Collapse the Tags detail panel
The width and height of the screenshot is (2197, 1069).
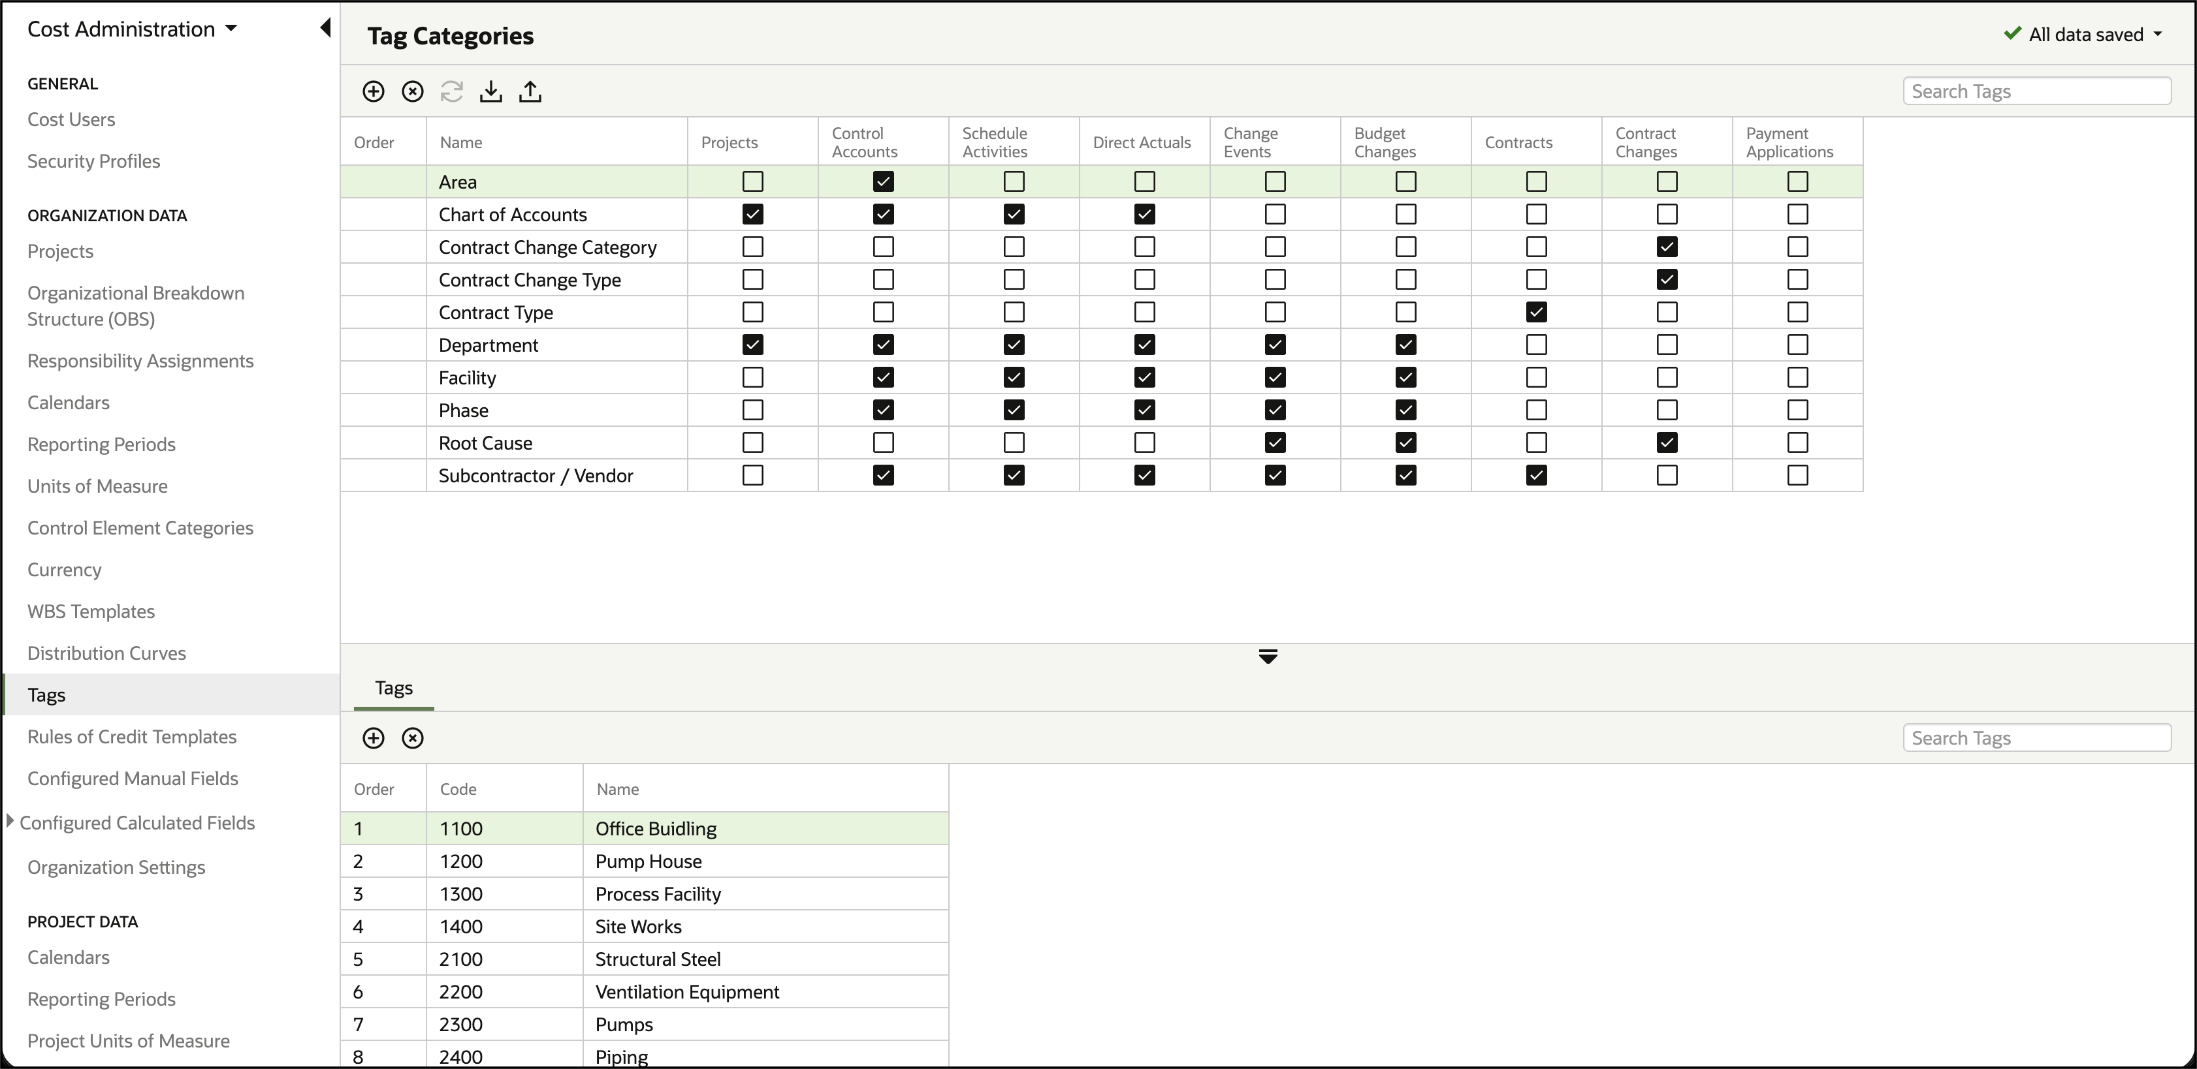[1268, 657]
